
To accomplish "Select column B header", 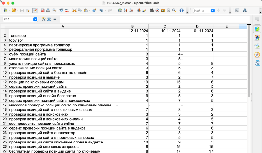I will tap(132, 26).
